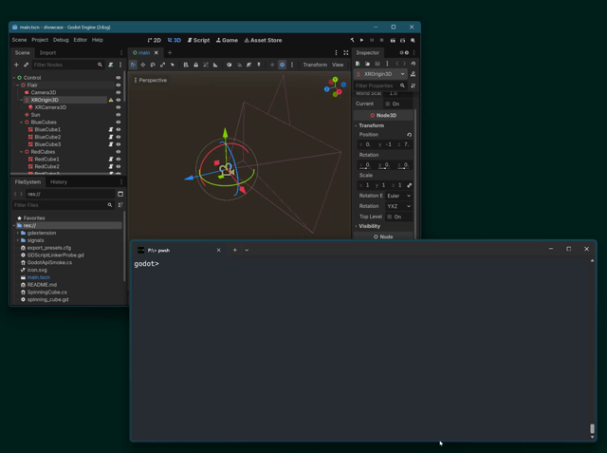Collapse the RedCubes tree node
Viewport: 607px width, 453px height.
pos(21,152)
